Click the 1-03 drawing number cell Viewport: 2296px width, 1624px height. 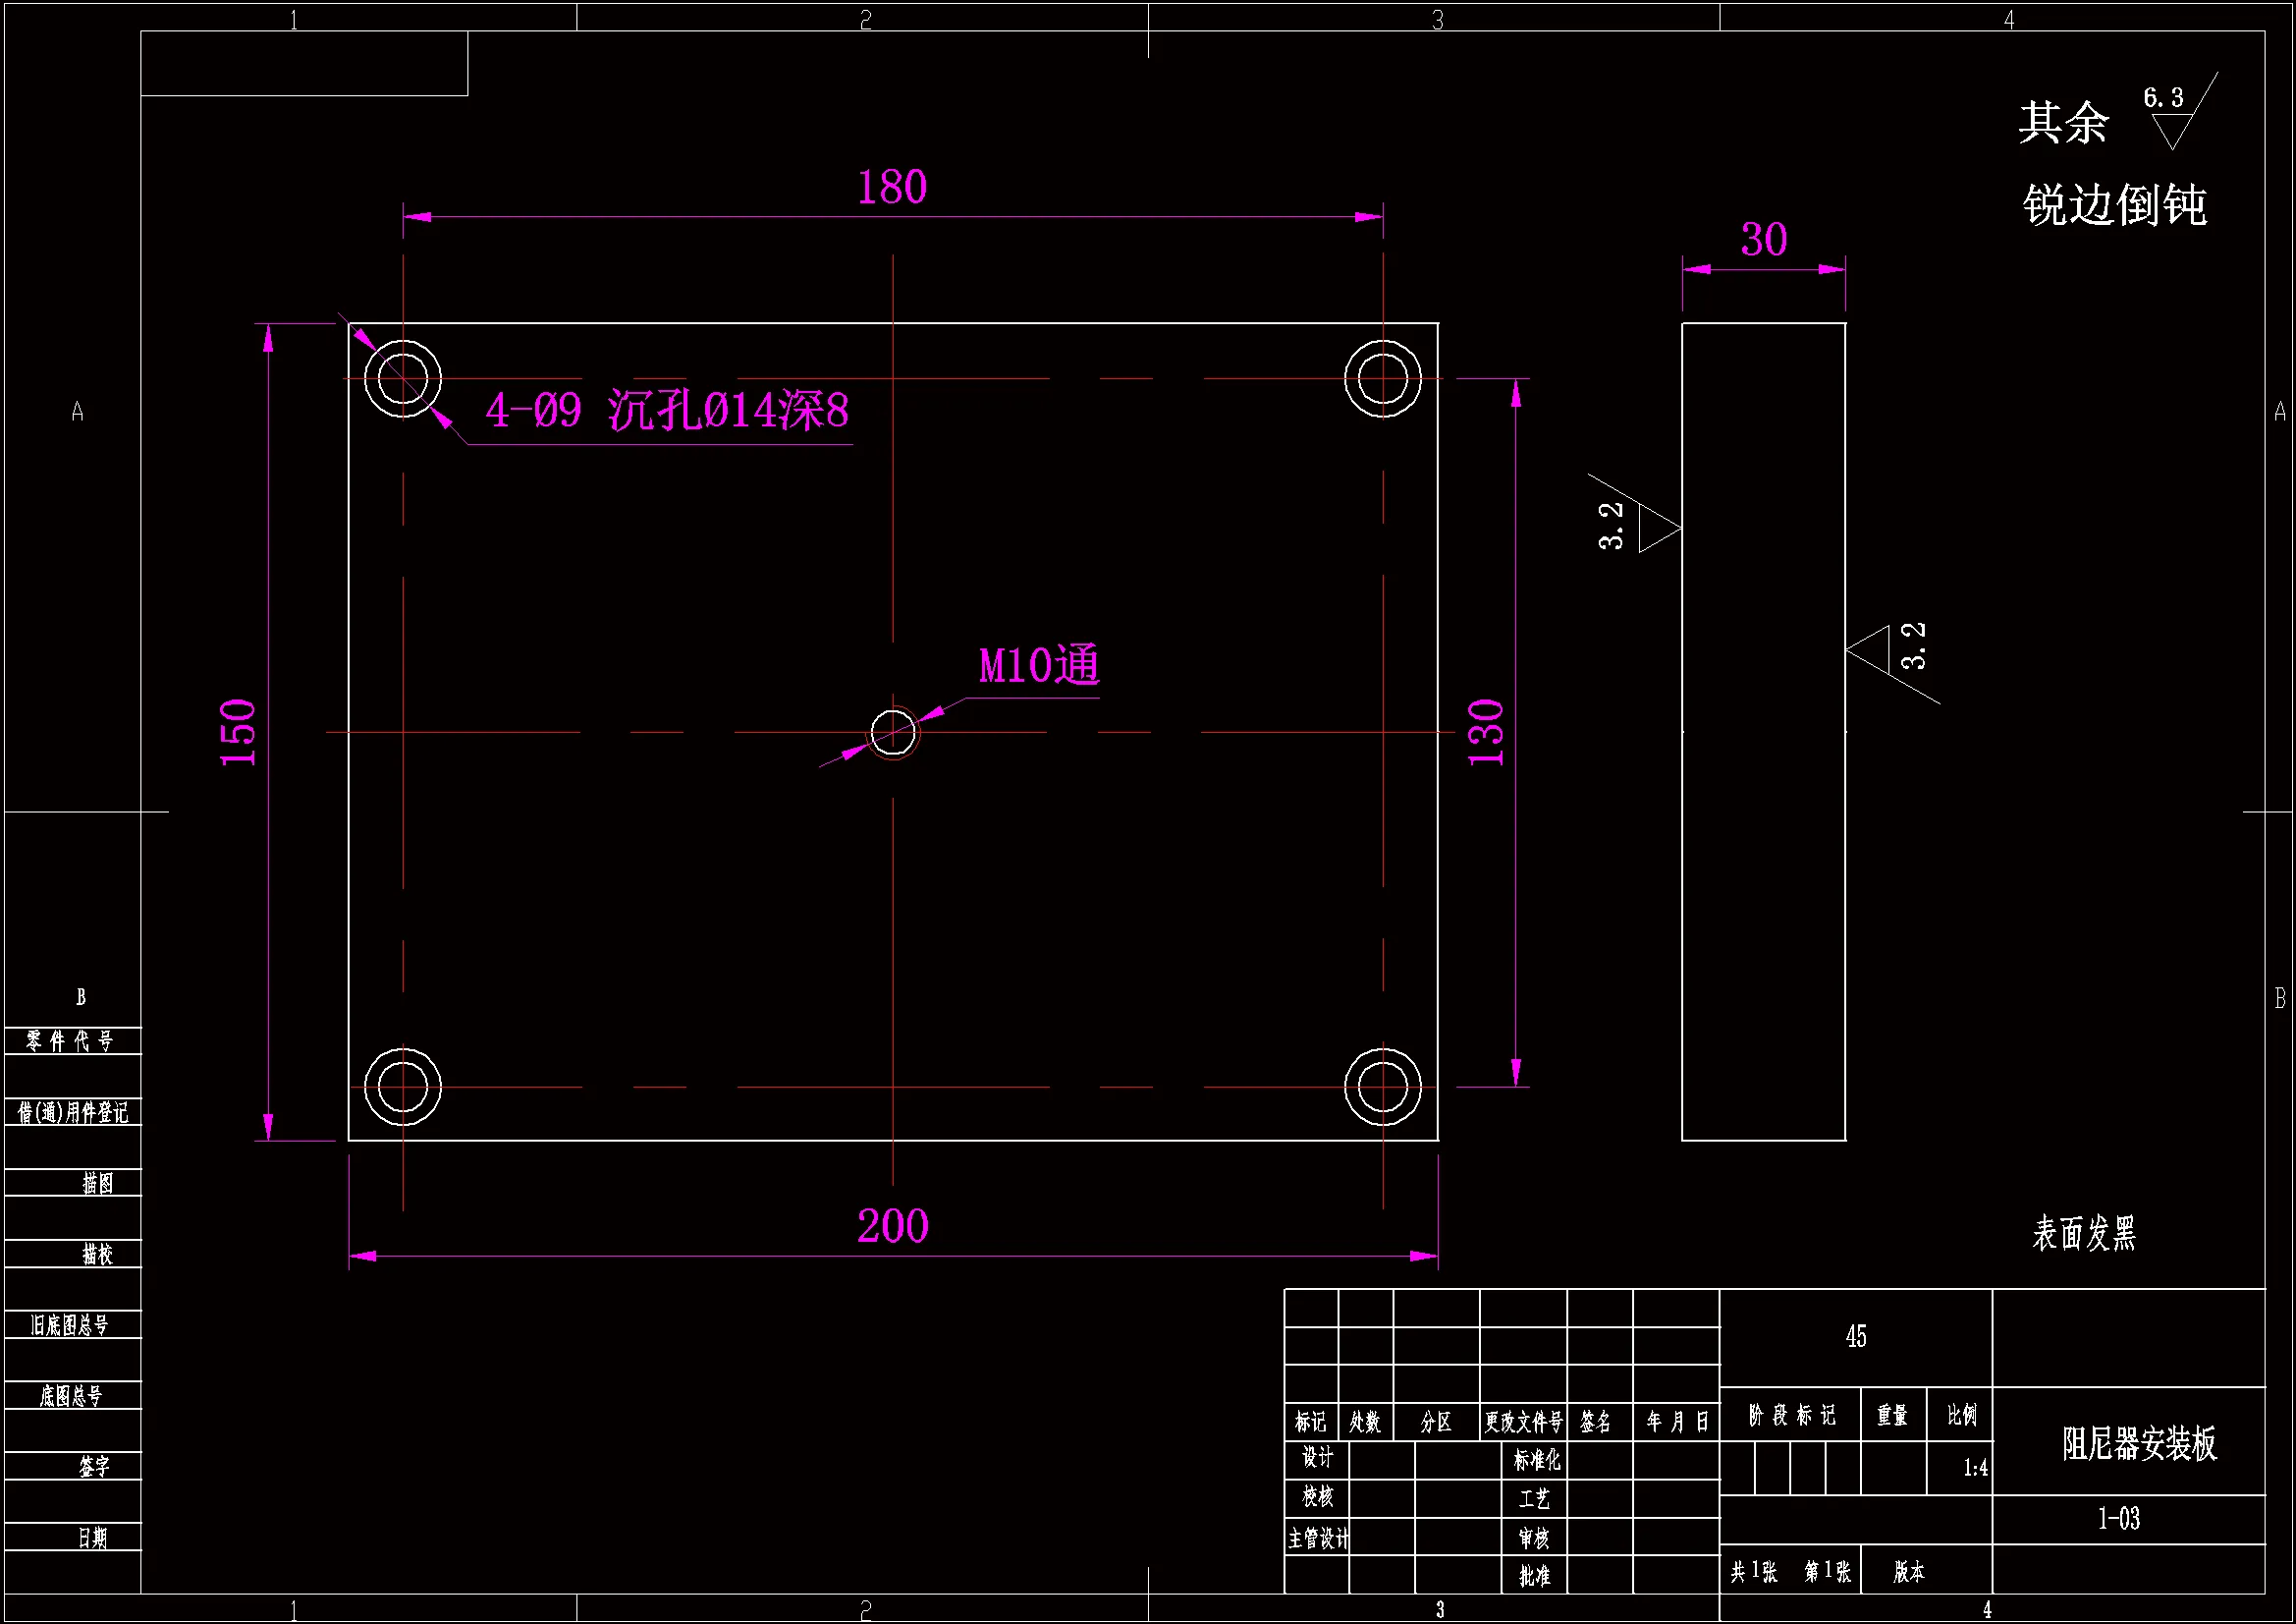tap(2119, 1519)
